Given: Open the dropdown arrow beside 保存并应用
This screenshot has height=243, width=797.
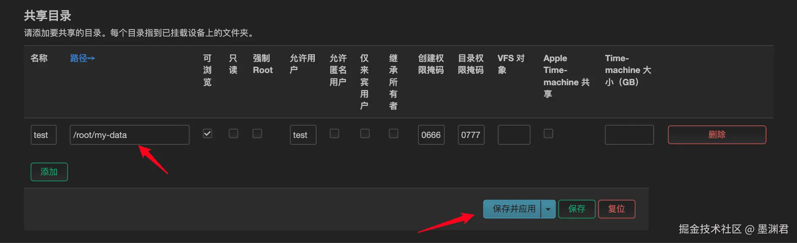Looking at the screenshot, I should pos(548,209).
